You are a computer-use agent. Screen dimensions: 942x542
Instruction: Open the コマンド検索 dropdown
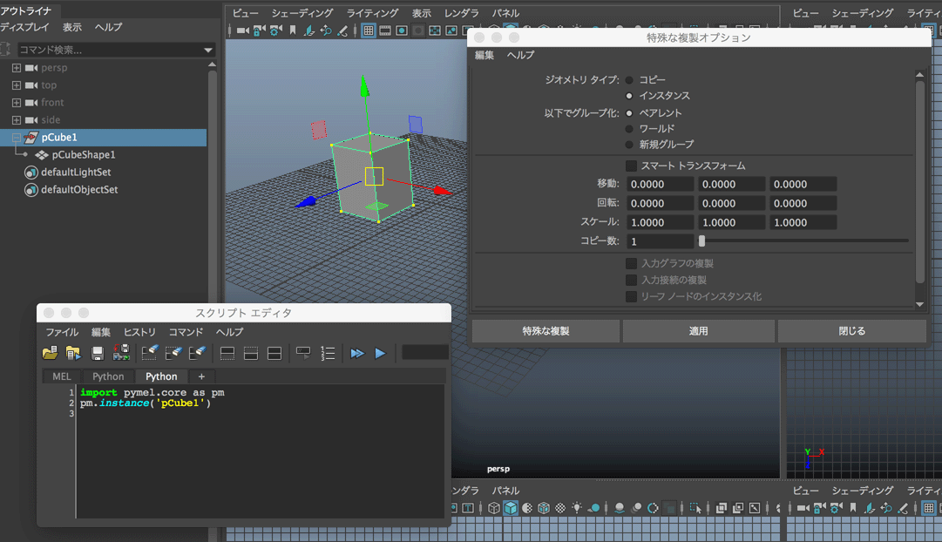coord(207,49)
